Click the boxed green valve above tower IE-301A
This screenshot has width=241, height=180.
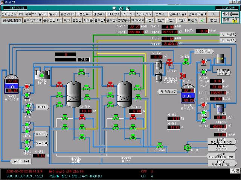(x=81, y=72)
